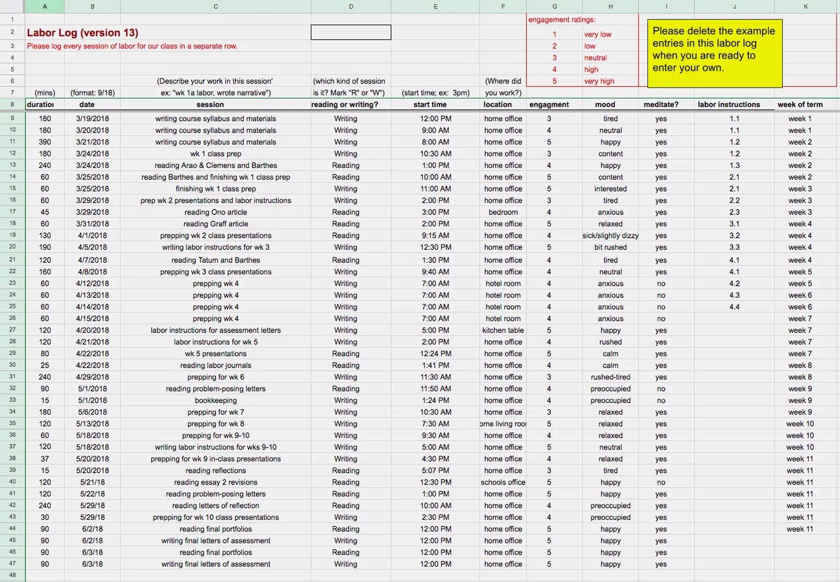Image resolution: width=840 pixels, height=582 pixels.
Task: Select the 'Labor Log (version 13)' title cell
Action: (x=83, y=33)
